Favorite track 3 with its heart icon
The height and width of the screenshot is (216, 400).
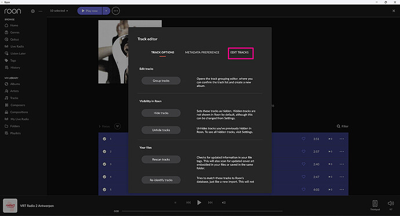point(304,164)
